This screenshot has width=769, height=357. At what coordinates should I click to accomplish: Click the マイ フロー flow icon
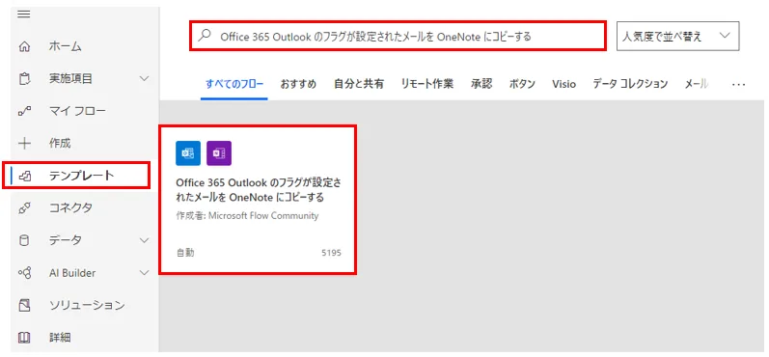point(24,111)
